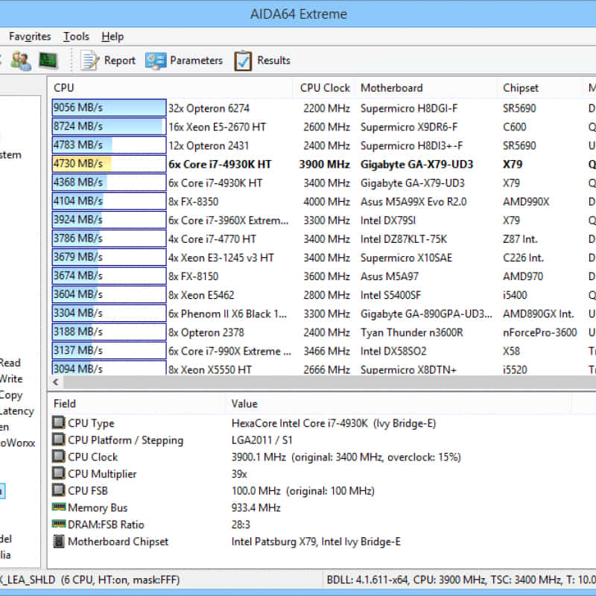Viewport: 596px width, 596px height.
Task: Select the DRAM:FSB Ratio RAM icon
Action: [59, 524]
